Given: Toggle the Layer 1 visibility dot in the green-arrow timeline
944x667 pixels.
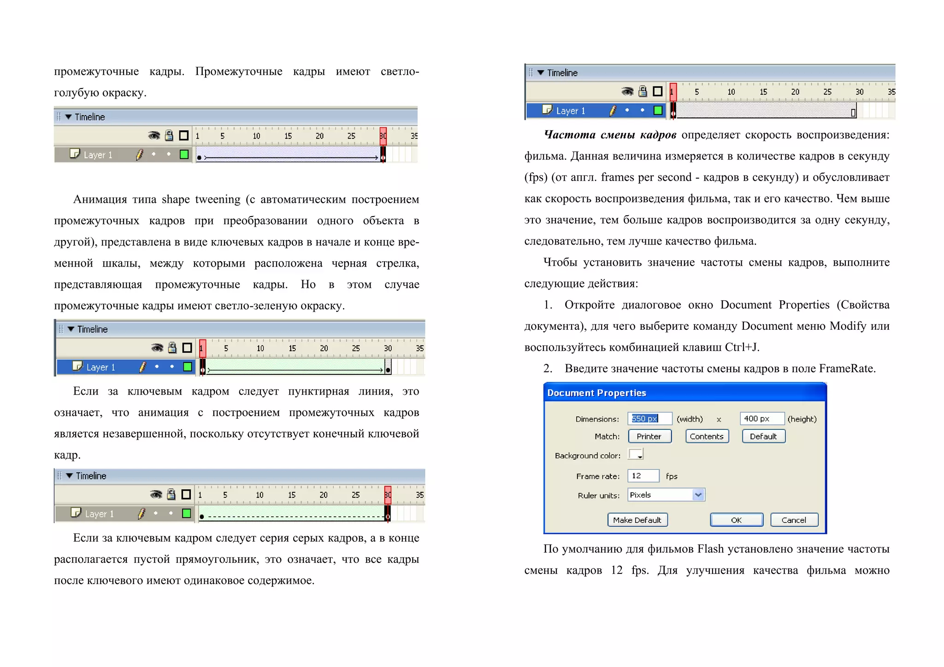Looking at the screenshot, I should [157, 367].
